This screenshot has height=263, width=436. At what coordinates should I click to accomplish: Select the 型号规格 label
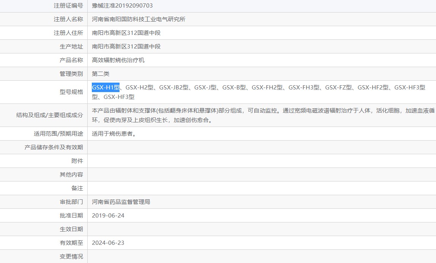(x=71, y=92)
